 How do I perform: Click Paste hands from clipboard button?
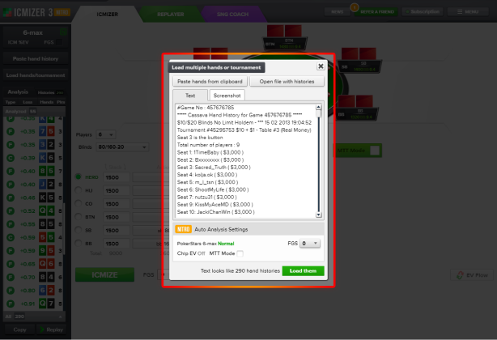(x=210, y=82)
